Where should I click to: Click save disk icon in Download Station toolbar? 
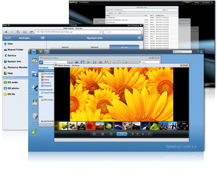click(106, 62)
